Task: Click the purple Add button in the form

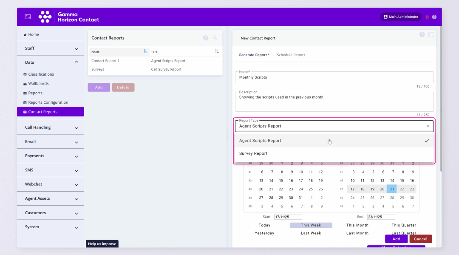Action: pos(396,239)
